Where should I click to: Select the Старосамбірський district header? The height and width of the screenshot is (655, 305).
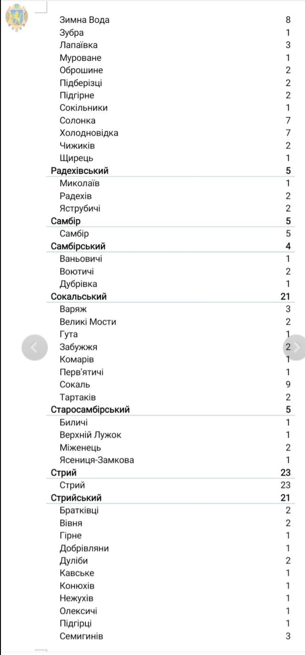coord(90,410)
